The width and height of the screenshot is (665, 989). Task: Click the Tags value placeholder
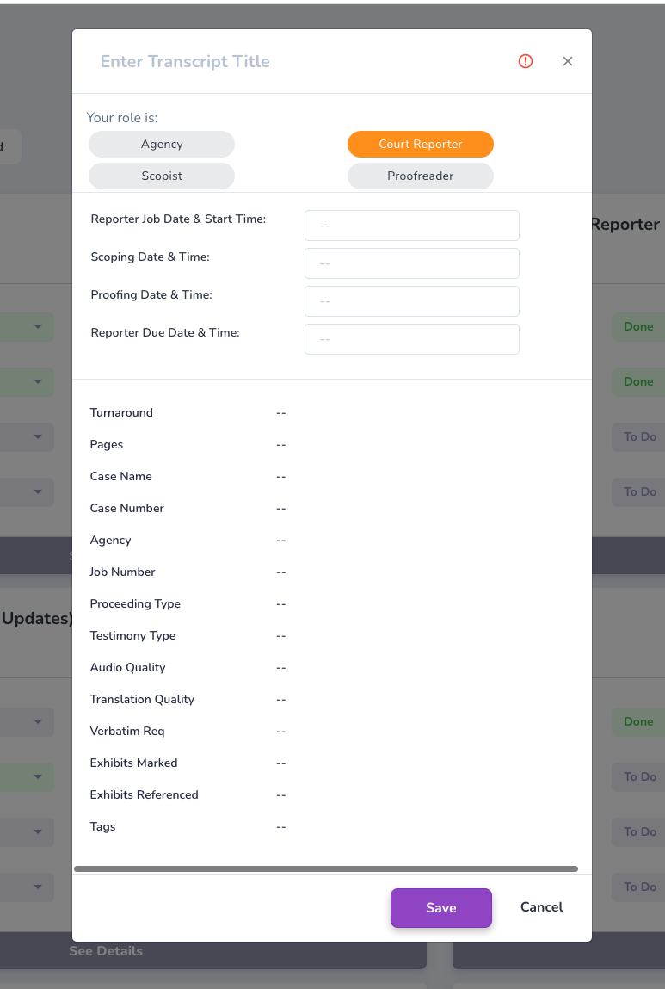281,827
